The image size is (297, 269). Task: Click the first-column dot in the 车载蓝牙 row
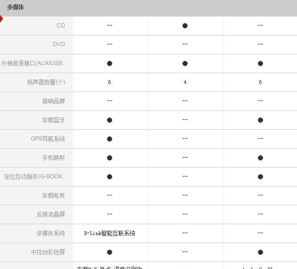[x=109, y=120]
